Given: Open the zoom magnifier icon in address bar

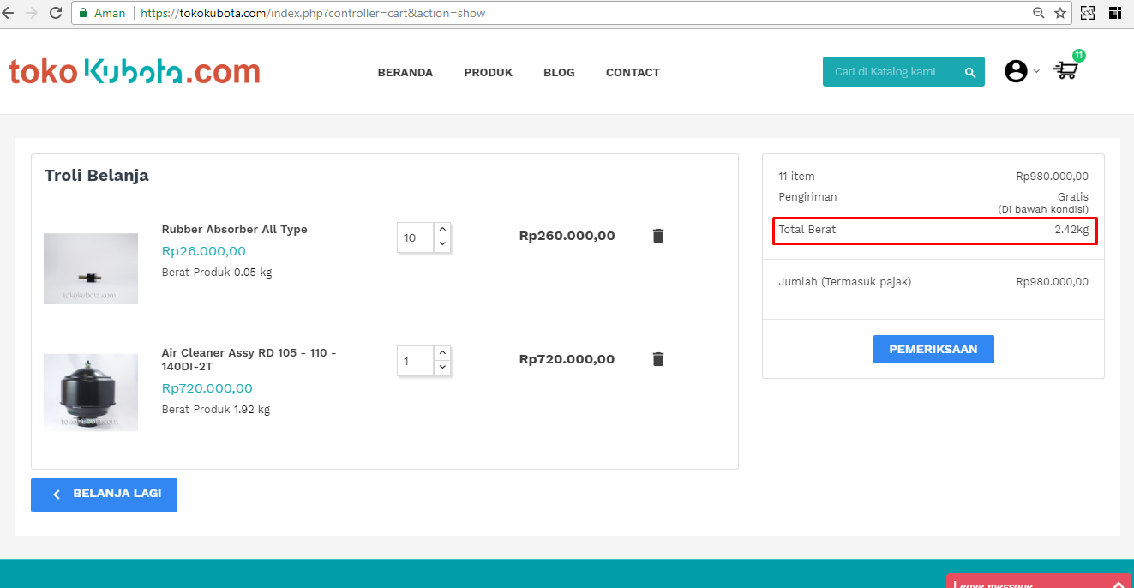Looking at the screenshot, I should pyautogui.click(x=1038, y=13).
